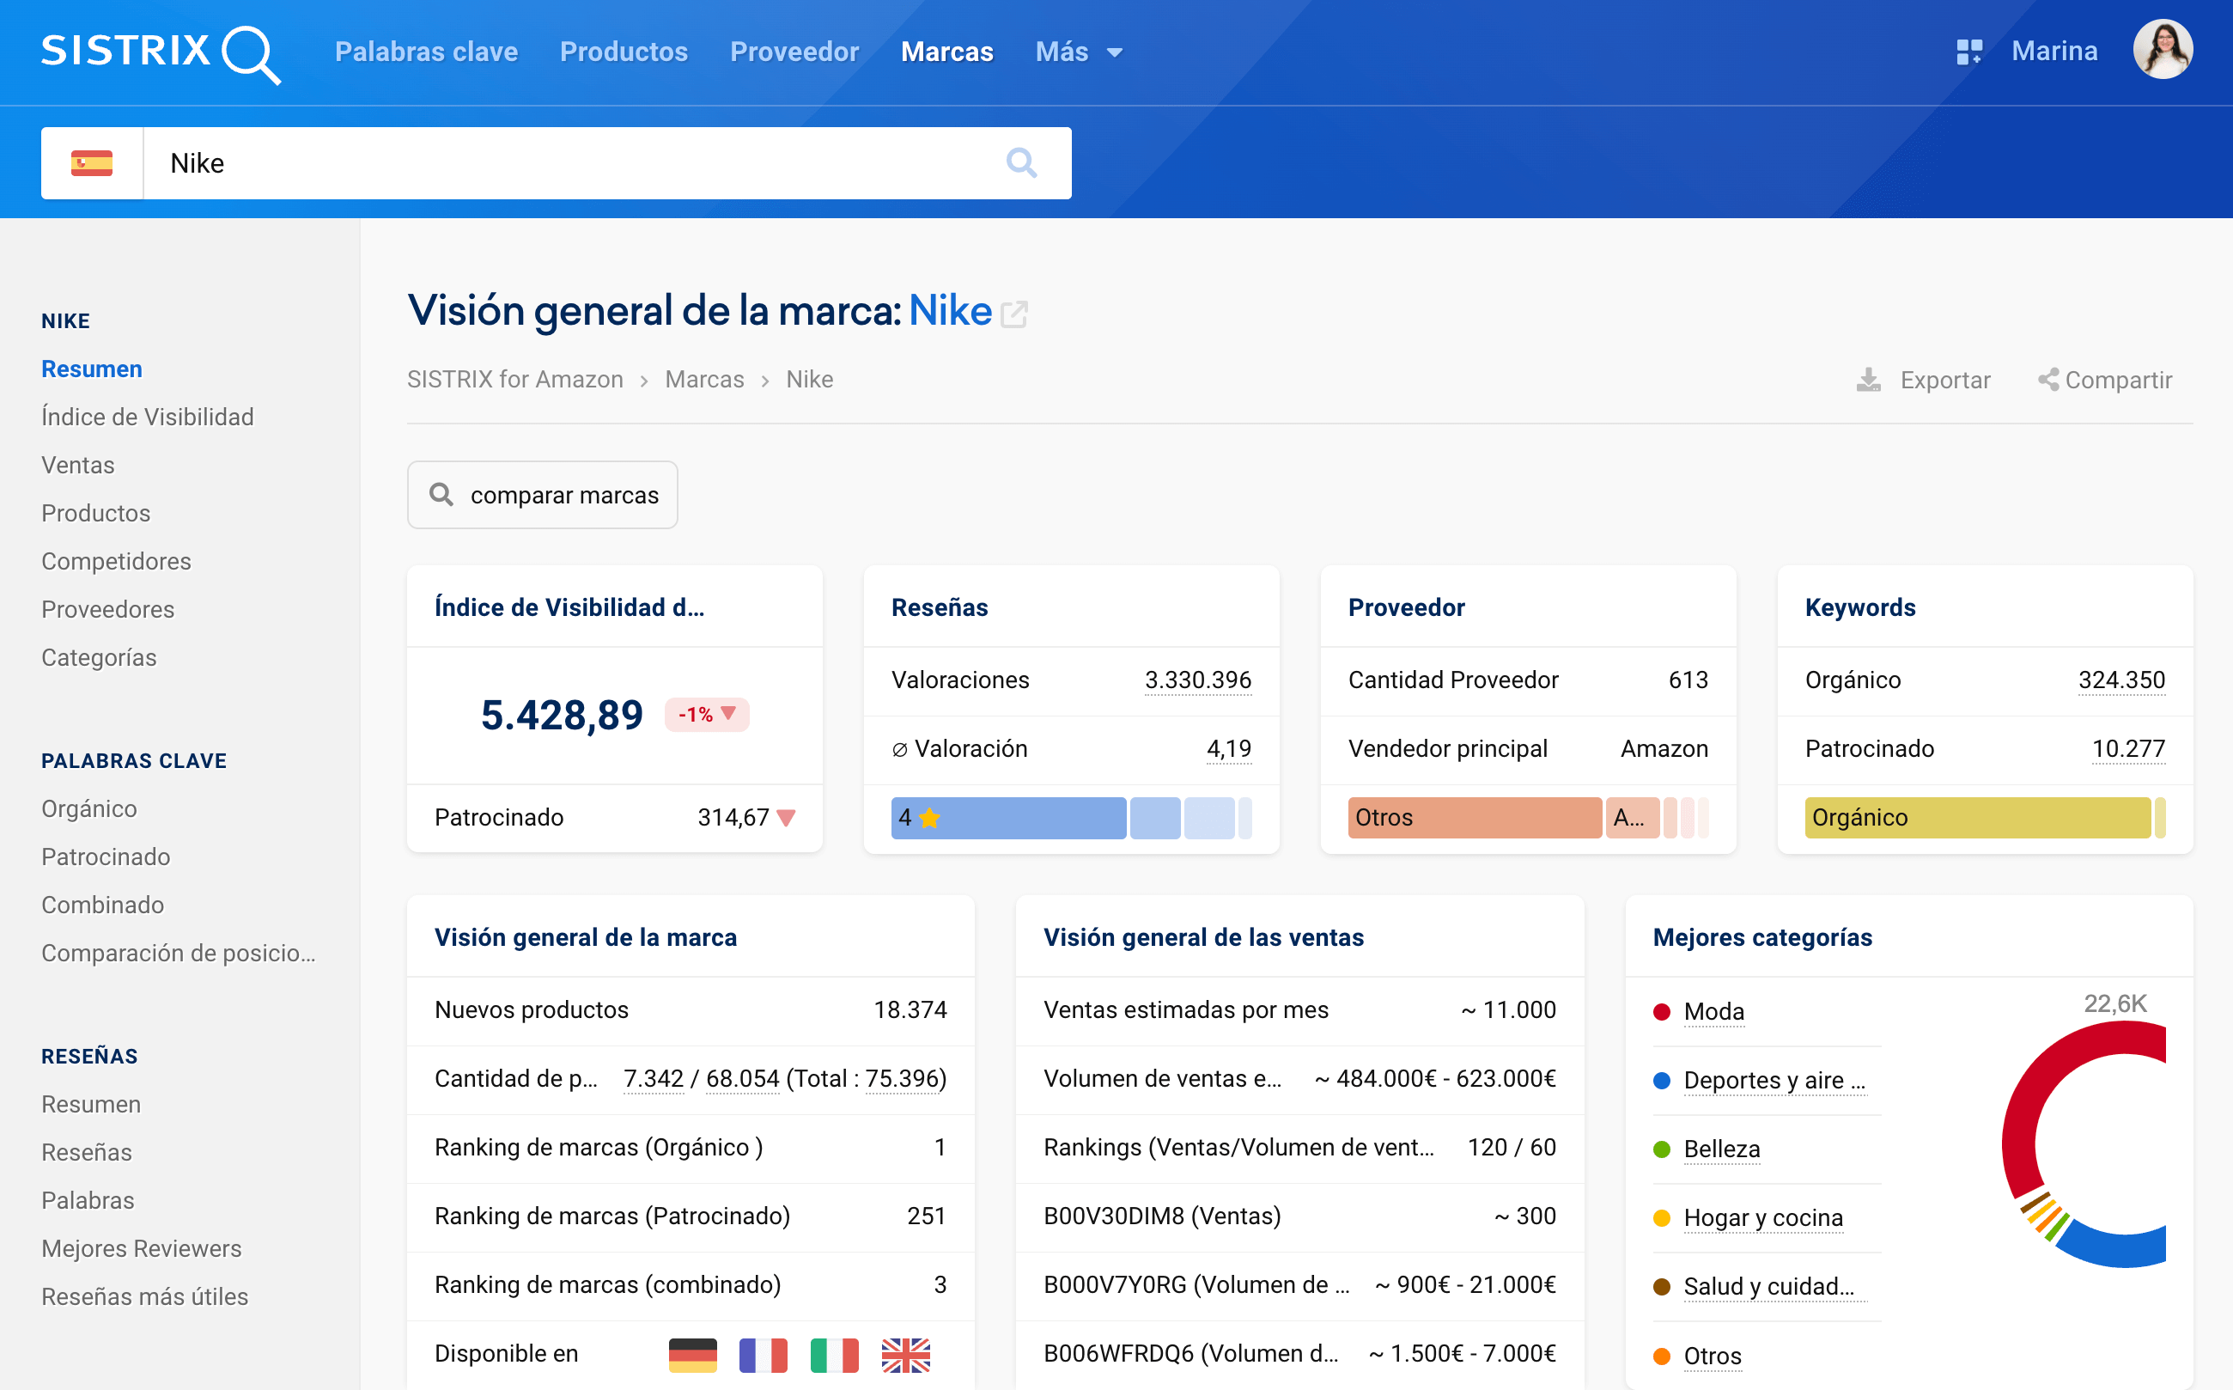Select the UK flag under Disponible en
2233x1390 pixels.
[x=905, y=1354]
